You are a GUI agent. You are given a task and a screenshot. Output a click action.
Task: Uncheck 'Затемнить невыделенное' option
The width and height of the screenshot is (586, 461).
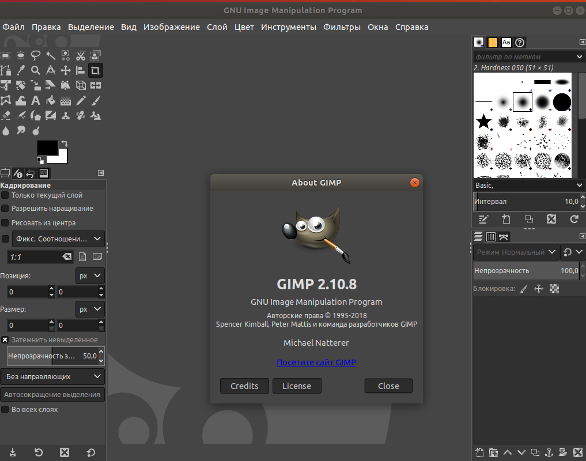(x=5, y=340)
